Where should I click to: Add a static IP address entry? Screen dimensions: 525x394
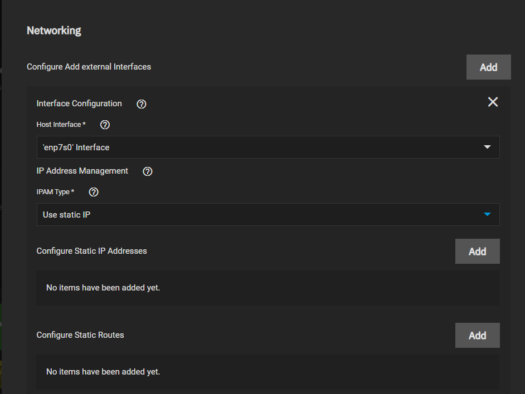[477, 252]
